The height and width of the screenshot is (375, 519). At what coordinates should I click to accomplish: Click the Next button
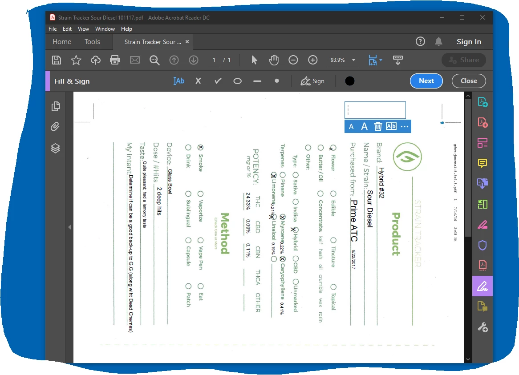426,81
